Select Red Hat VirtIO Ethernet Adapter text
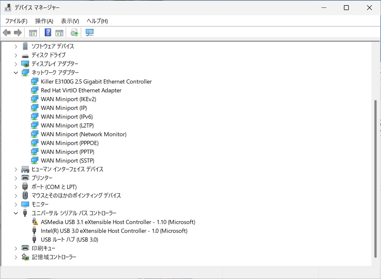The width and height of the screenshot is (381, 279). coord(81,90)
